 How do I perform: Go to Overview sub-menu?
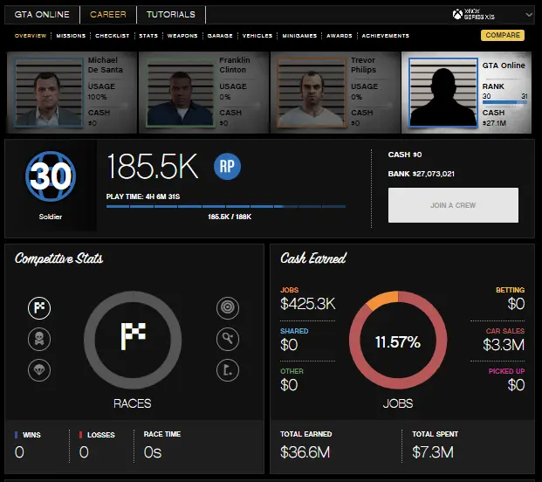[31, 36]
